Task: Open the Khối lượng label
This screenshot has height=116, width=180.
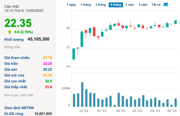Action: coord(14,40)
